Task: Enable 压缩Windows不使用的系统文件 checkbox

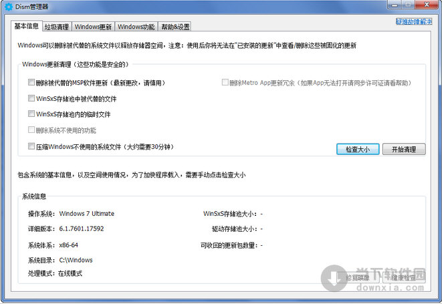Action: [31, 146]
